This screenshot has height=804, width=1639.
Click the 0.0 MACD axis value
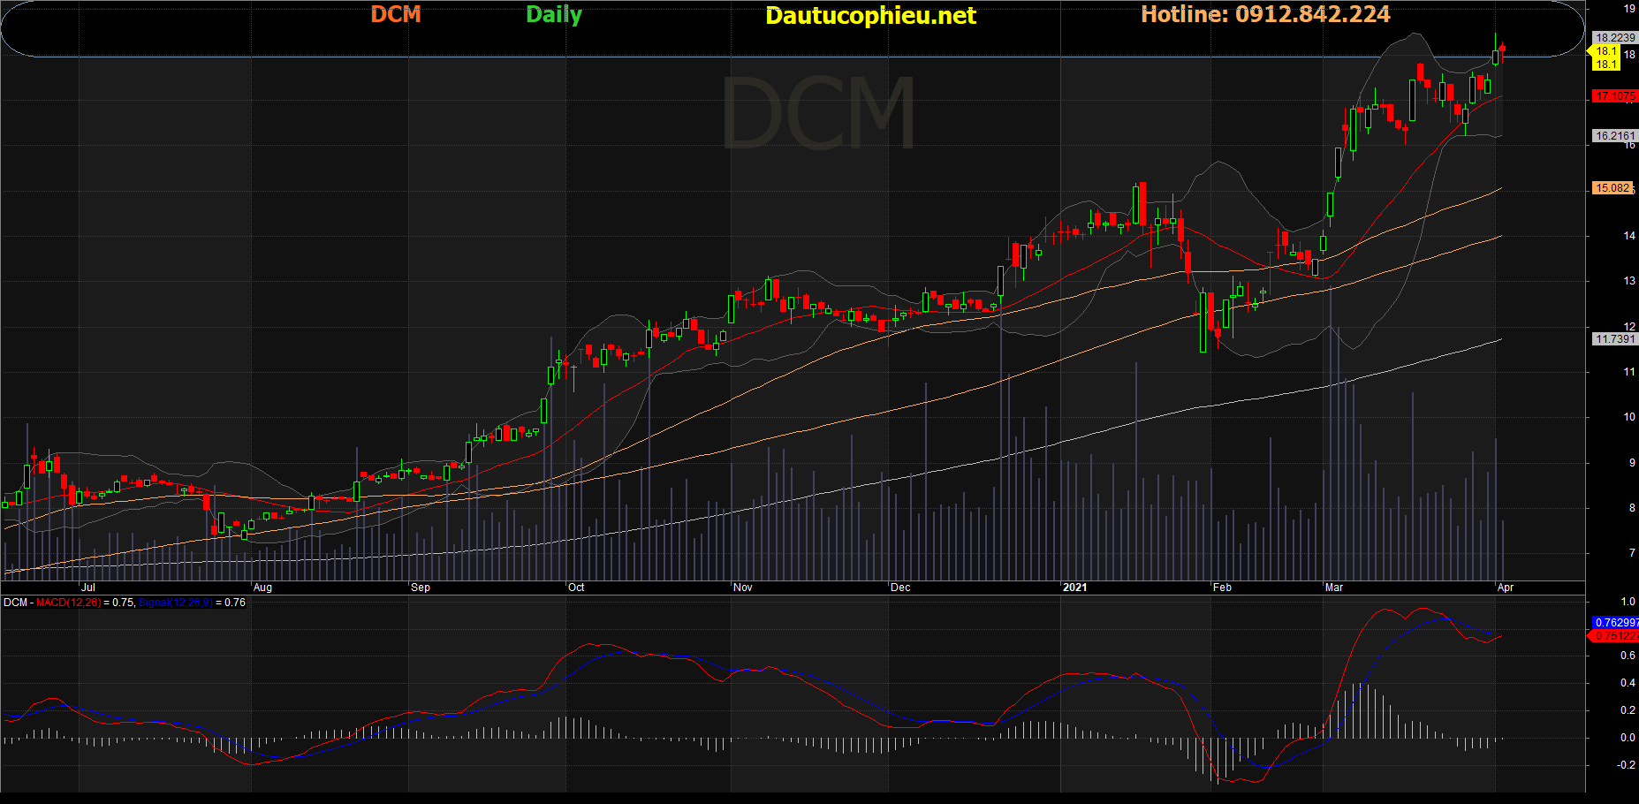(1628, 738)
